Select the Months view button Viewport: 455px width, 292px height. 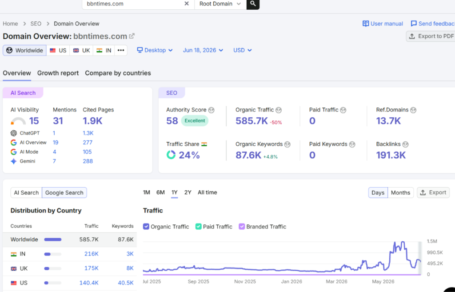(400, 193)
